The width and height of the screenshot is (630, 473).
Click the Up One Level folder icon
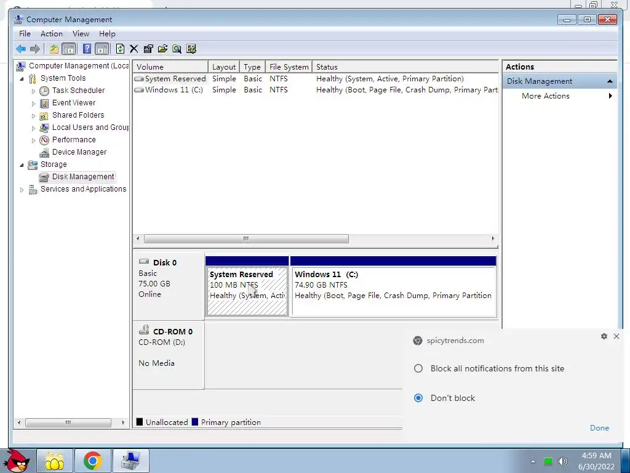[54, 49]
